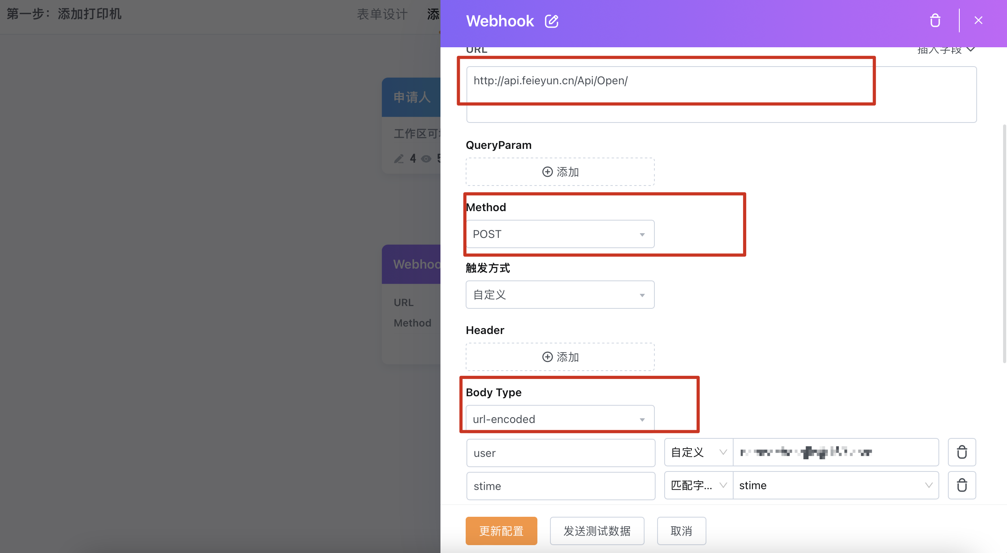This screenshot has height=553, width=1007.
Task: Click the edit pencil icon beside Webhook title
Action: [551, 21]
